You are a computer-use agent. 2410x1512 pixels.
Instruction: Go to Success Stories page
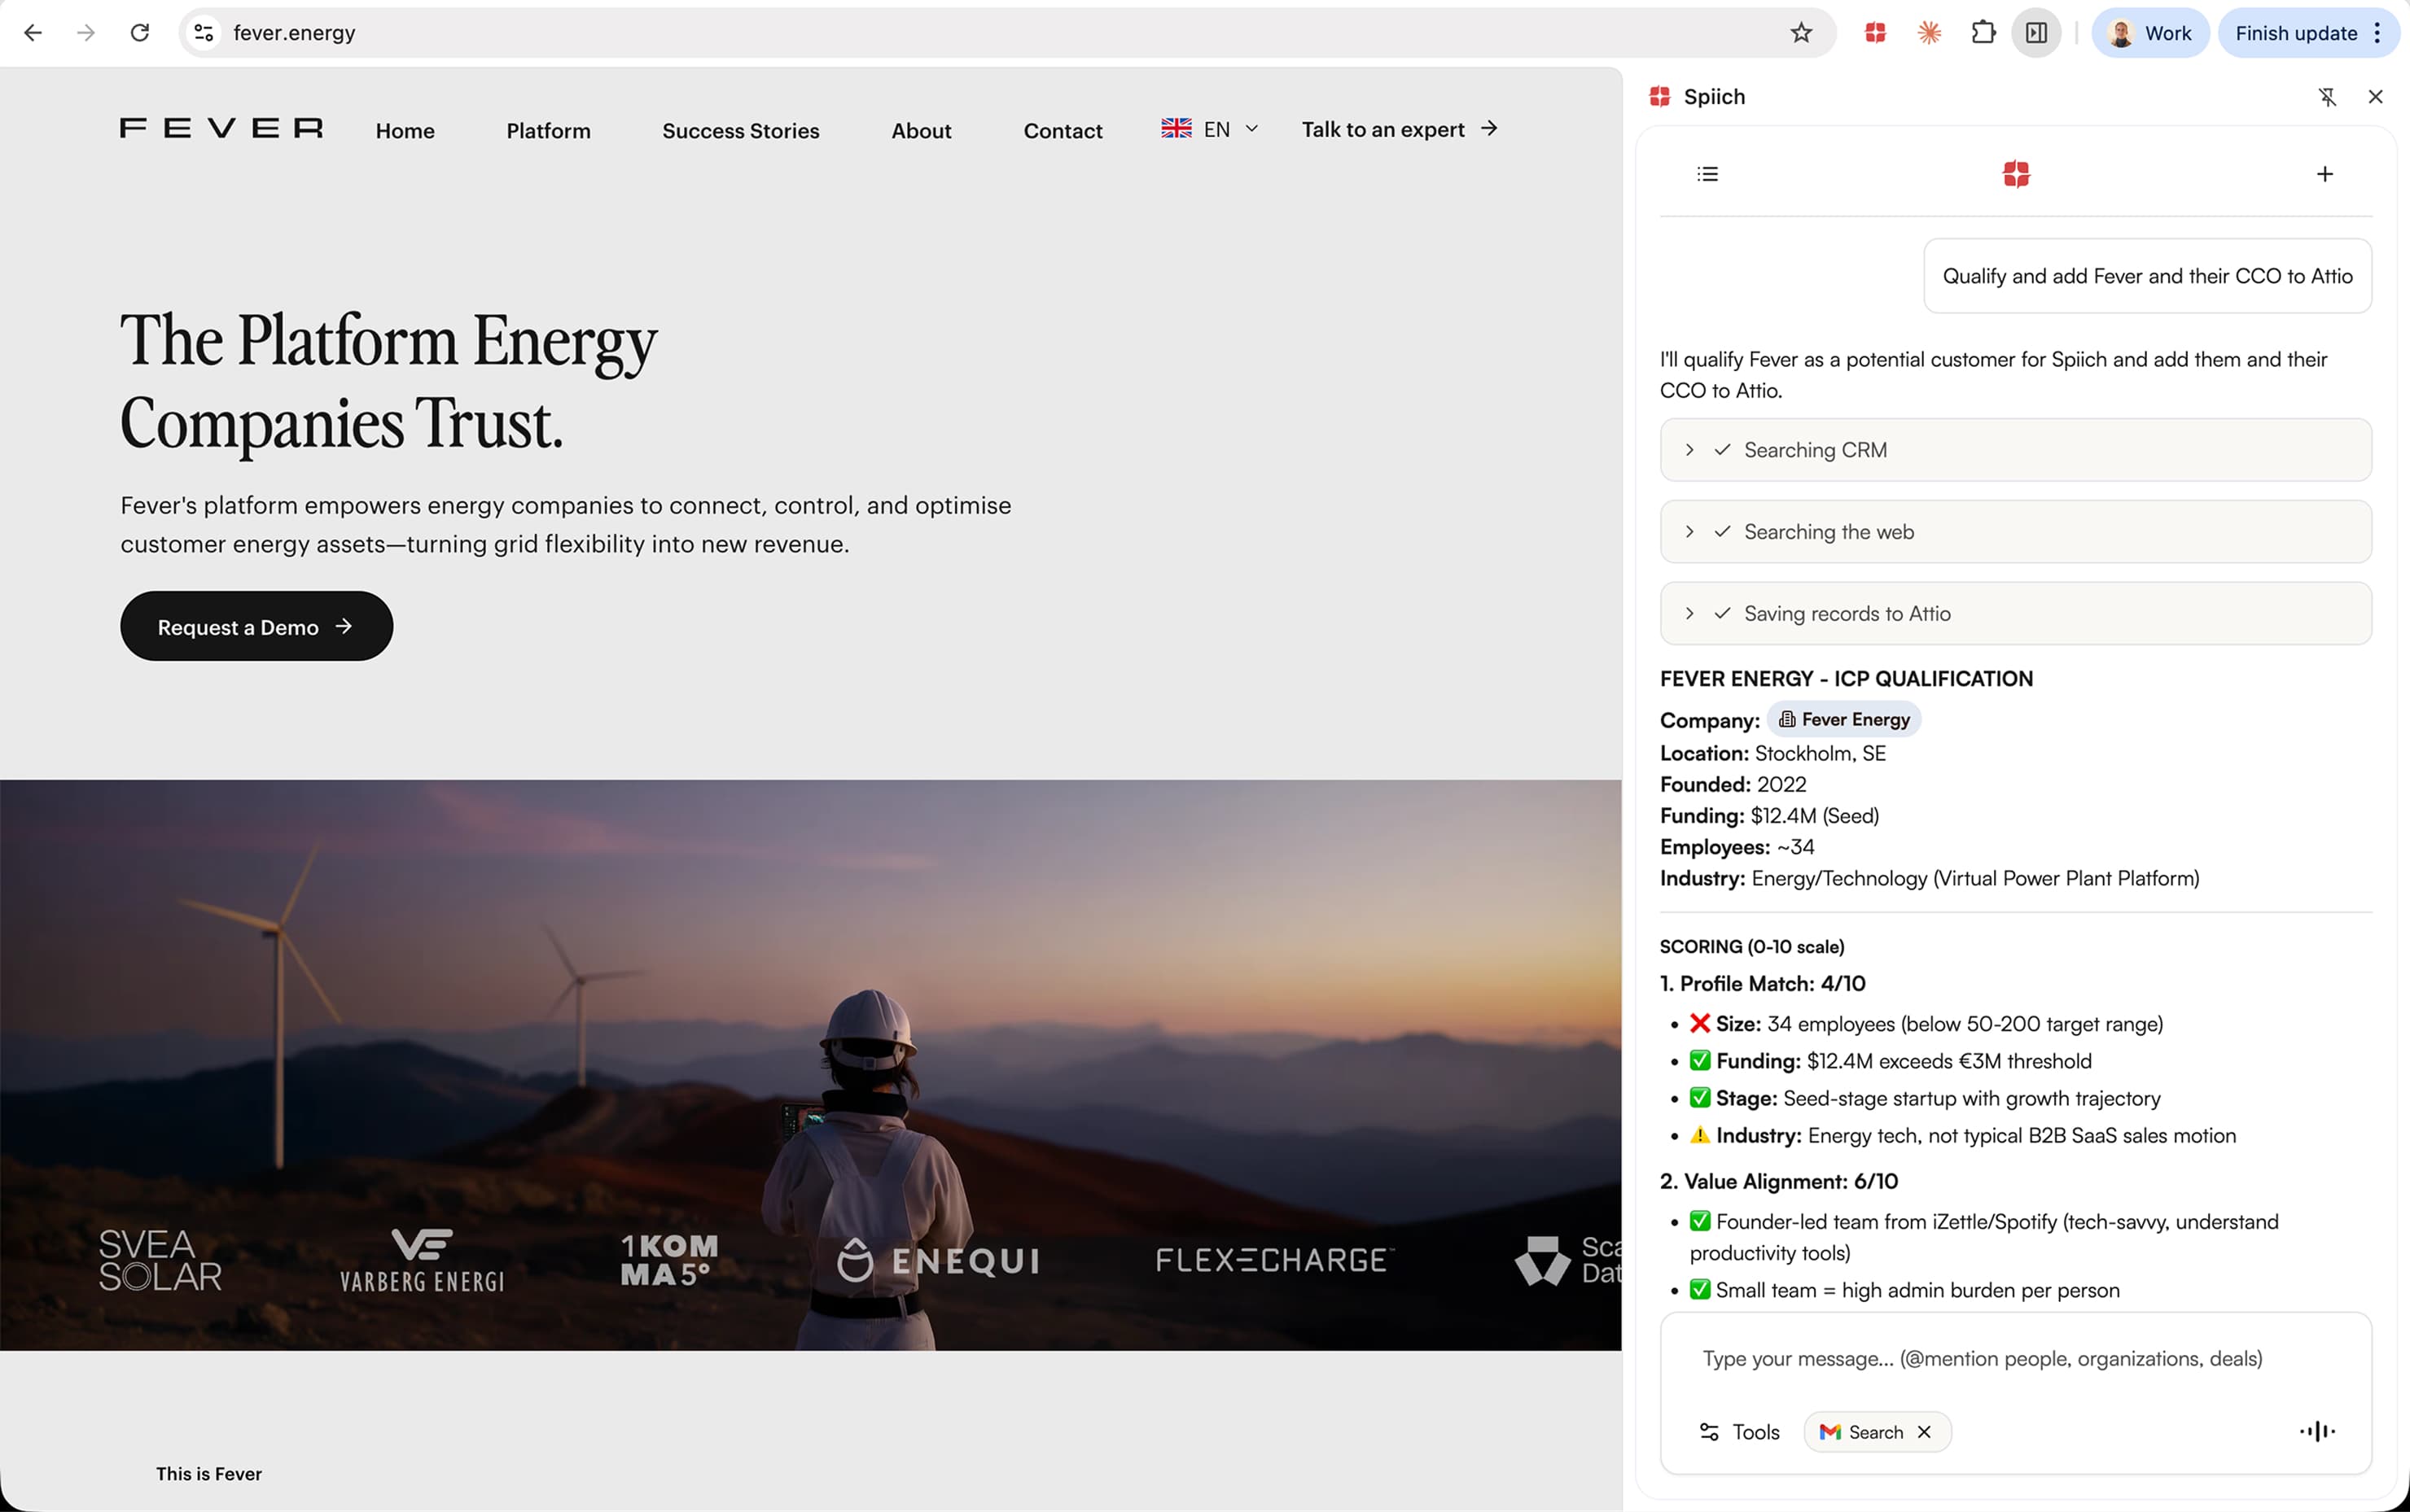(740, 131)
